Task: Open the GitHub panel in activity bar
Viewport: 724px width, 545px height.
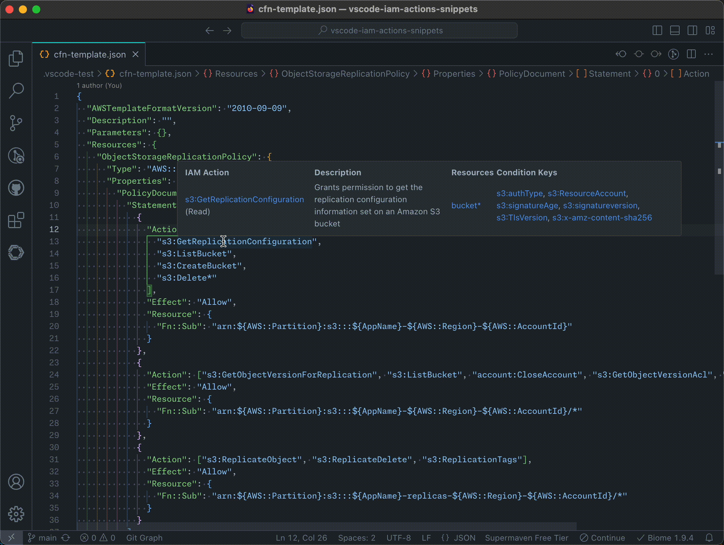Action: (16, 188)
